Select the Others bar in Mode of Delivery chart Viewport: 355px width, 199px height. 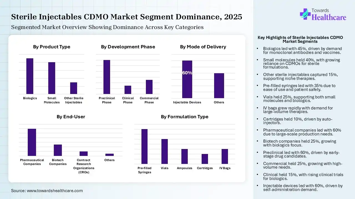pos(219,85)
